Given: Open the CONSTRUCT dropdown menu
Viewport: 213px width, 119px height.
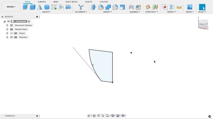Looking at the screenshot, I should [152, 12].
